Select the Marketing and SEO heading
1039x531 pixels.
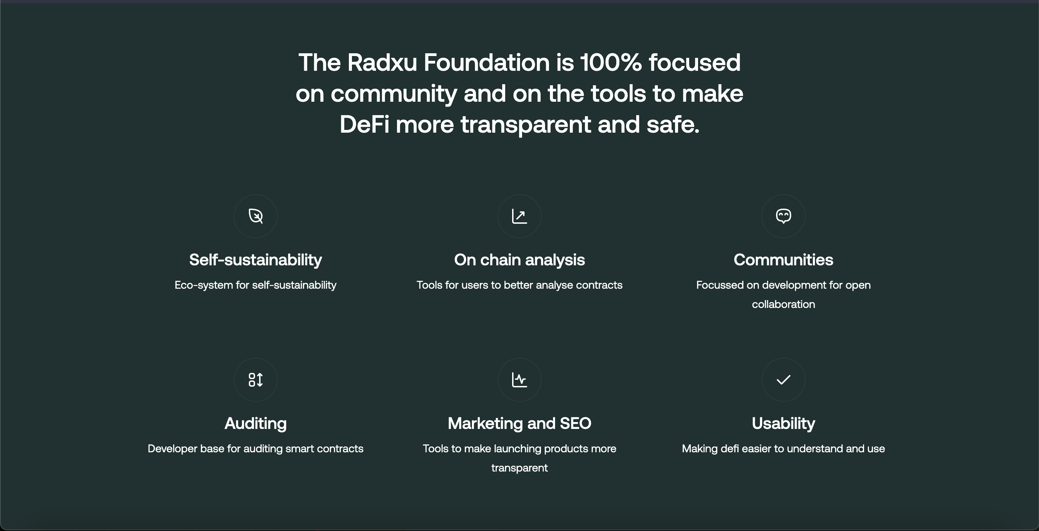click(520, 423)
